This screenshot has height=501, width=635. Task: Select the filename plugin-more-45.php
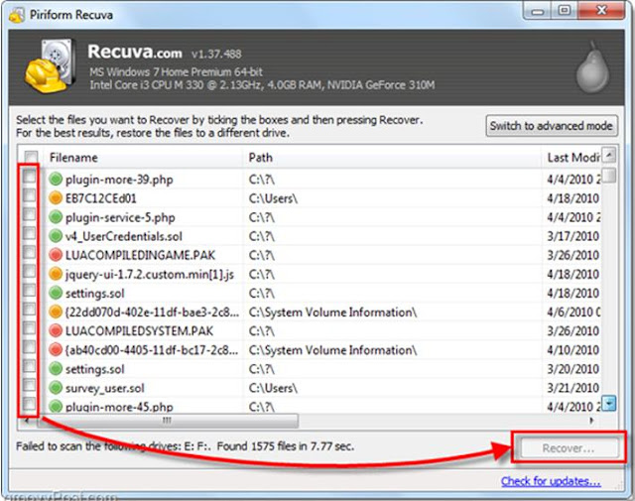click(119, 407)
